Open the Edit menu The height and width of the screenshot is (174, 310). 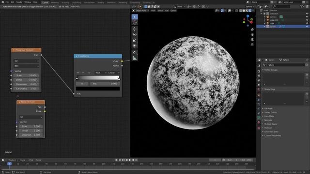(x=13, y=2)
